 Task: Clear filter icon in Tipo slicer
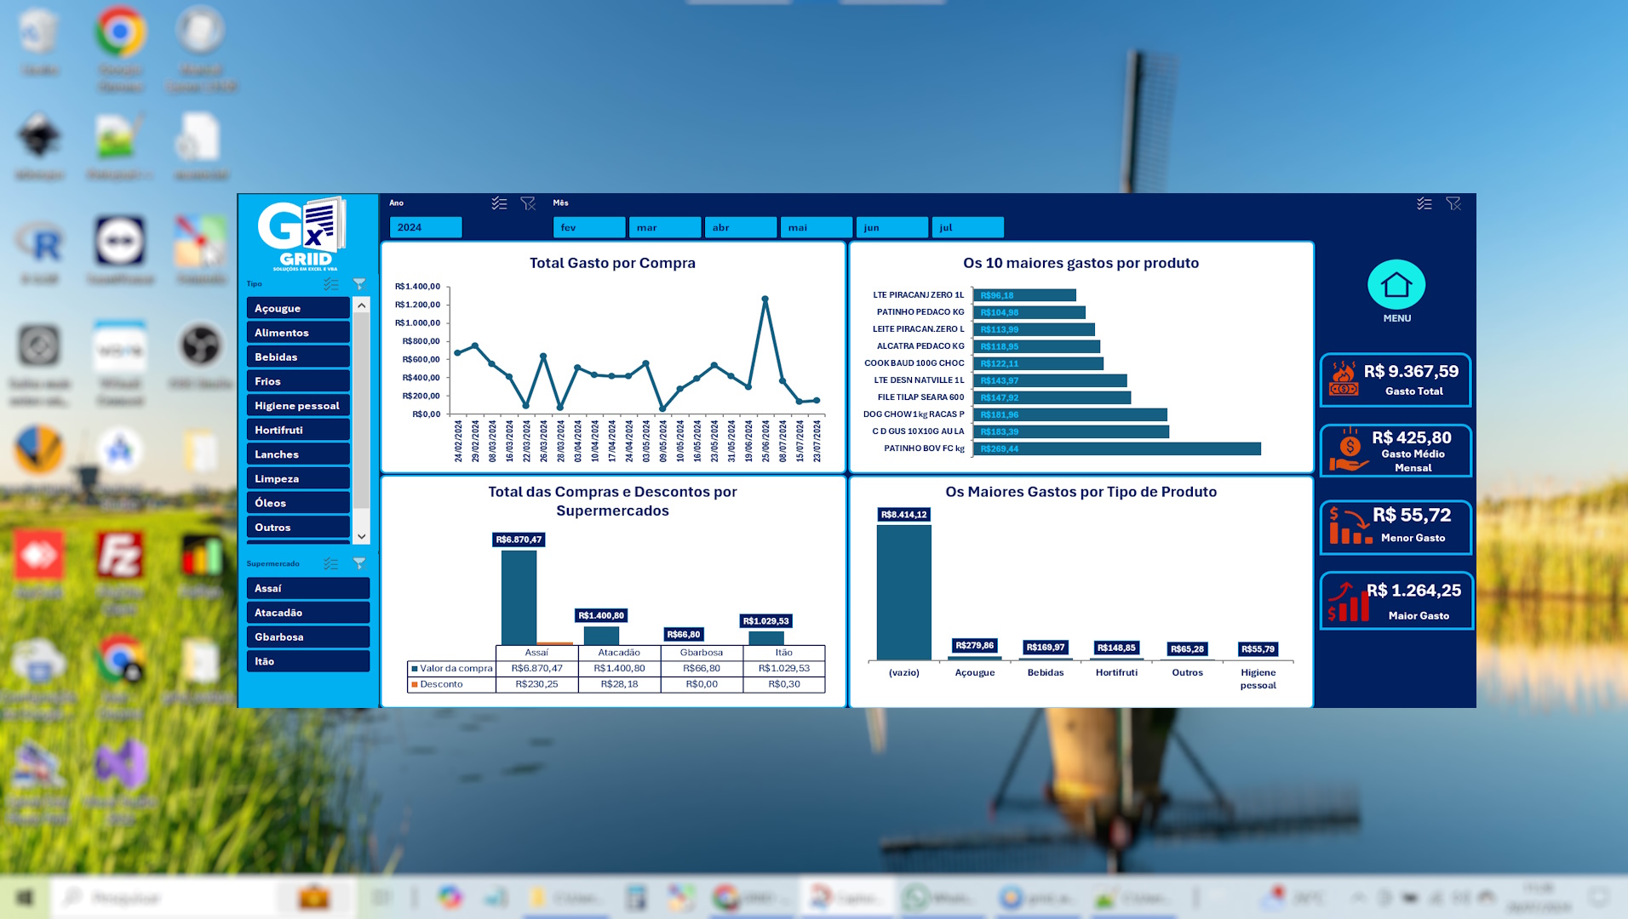point(359,284)
